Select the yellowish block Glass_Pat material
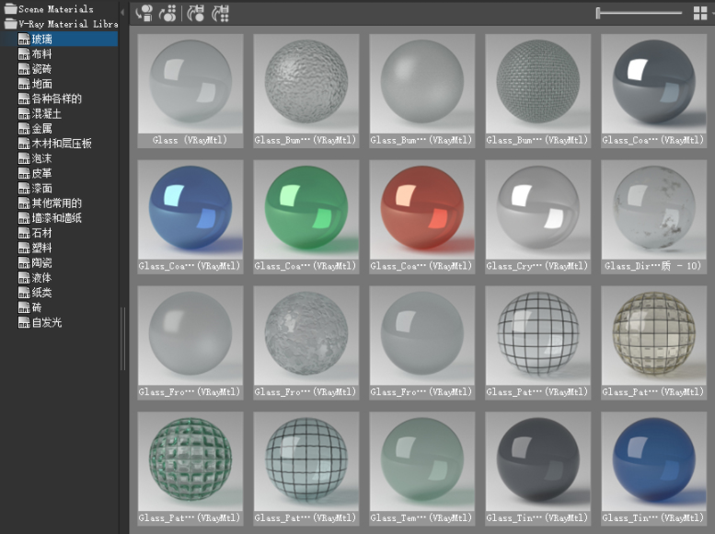The image size is (715, 534). 653,342
